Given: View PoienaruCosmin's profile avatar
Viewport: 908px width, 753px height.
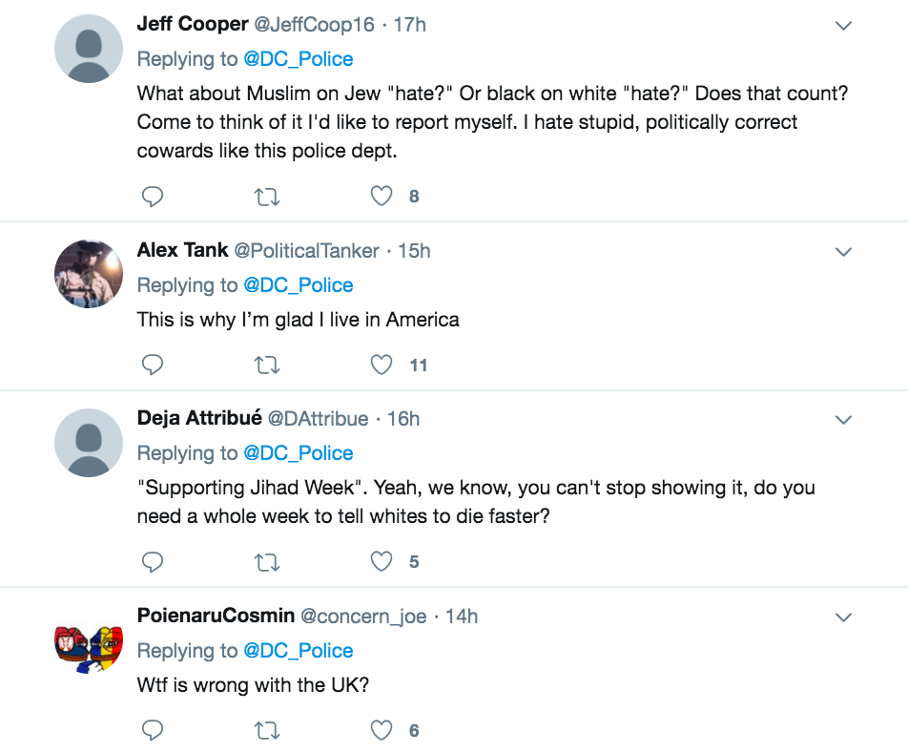Looking at the screenshot, I should click(x=89, y=648).
